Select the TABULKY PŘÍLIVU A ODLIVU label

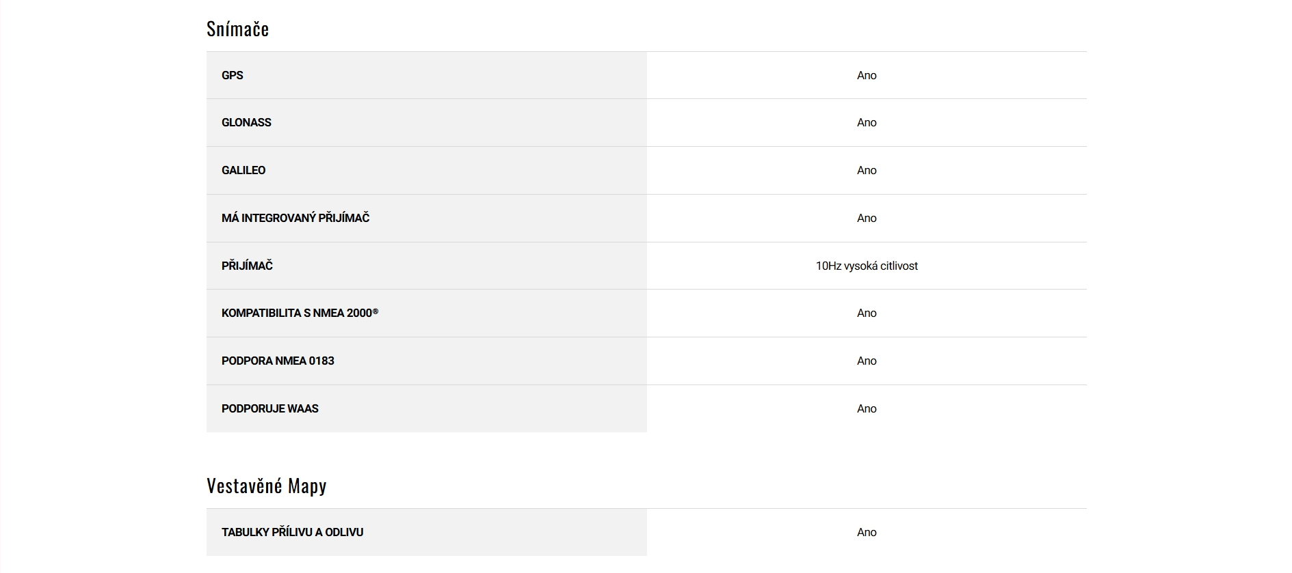click(292, 532)
